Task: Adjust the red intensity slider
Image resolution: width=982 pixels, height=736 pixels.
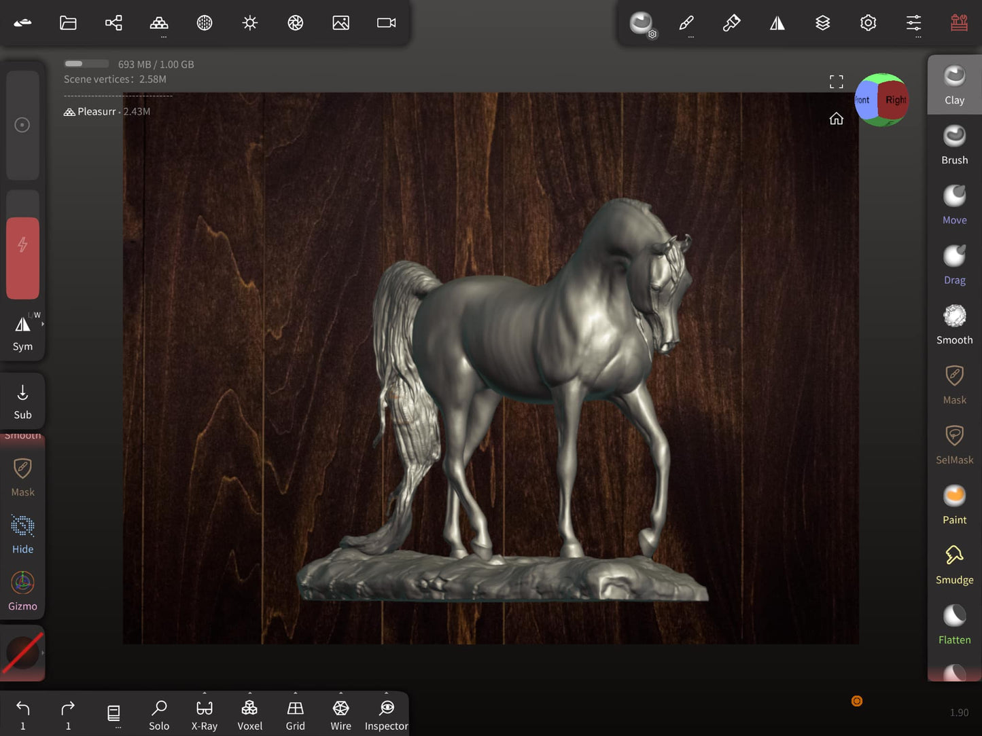Action: pyautogui.click(x=22, y=244)
